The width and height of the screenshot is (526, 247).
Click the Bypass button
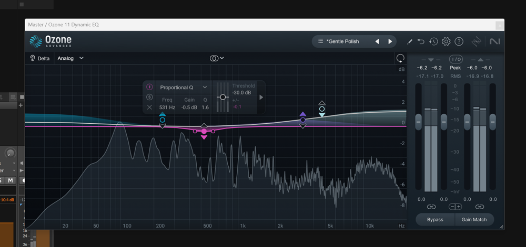pyautogui.click(x=435, y=220)
